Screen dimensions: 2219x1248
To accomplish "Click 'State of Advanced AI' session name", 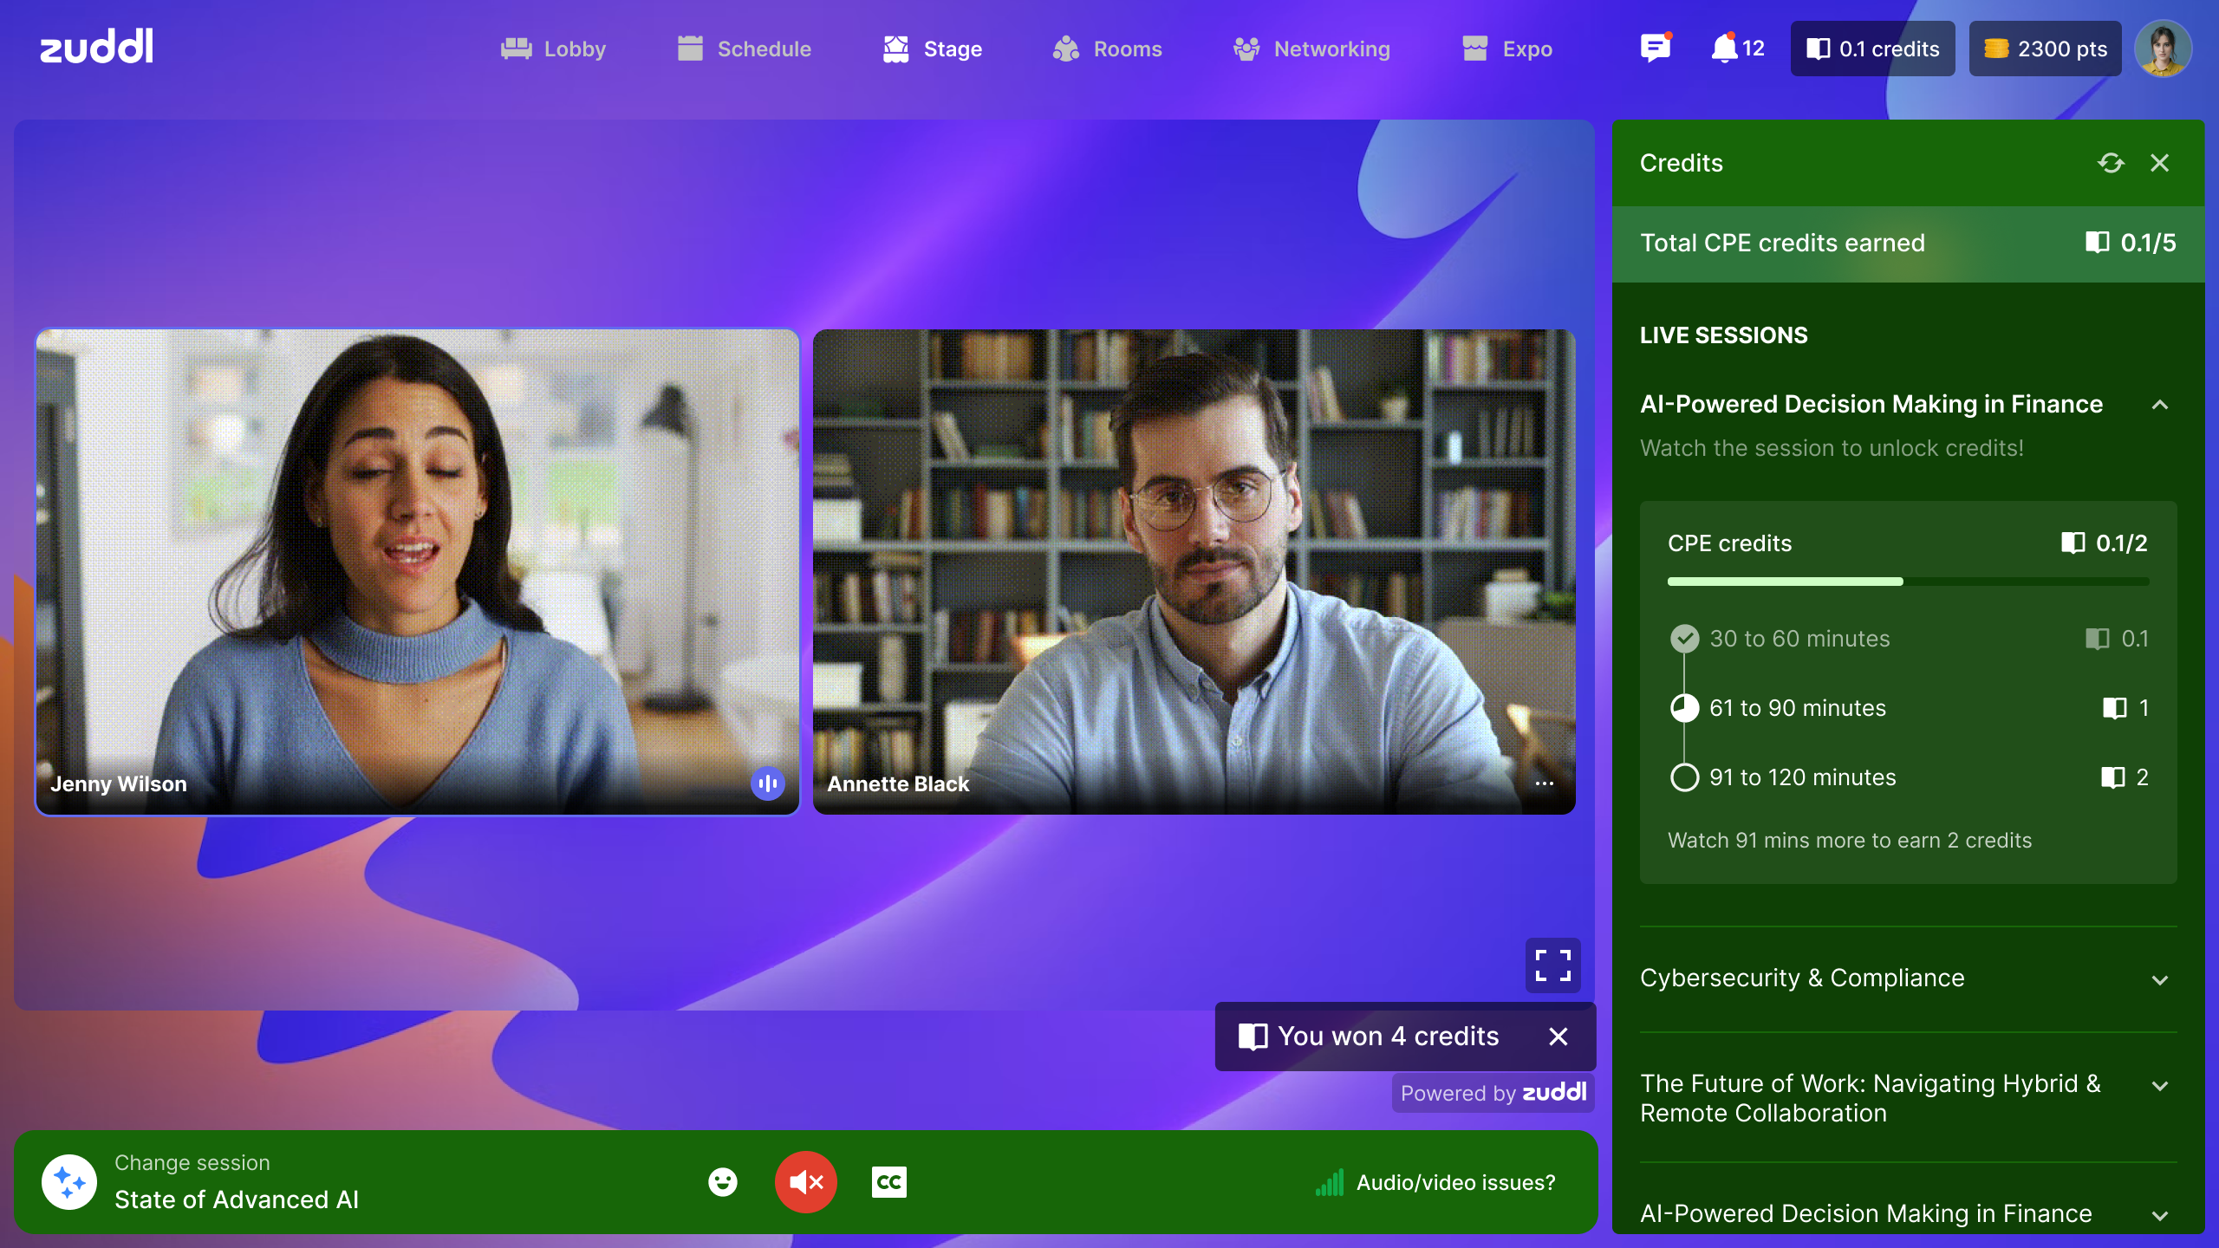I will 237,1199.
